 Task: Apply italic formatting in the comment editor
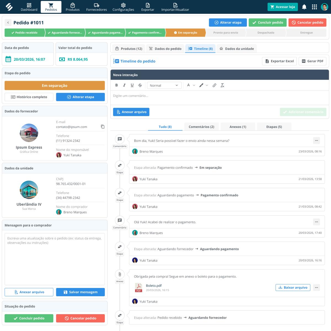124,85
